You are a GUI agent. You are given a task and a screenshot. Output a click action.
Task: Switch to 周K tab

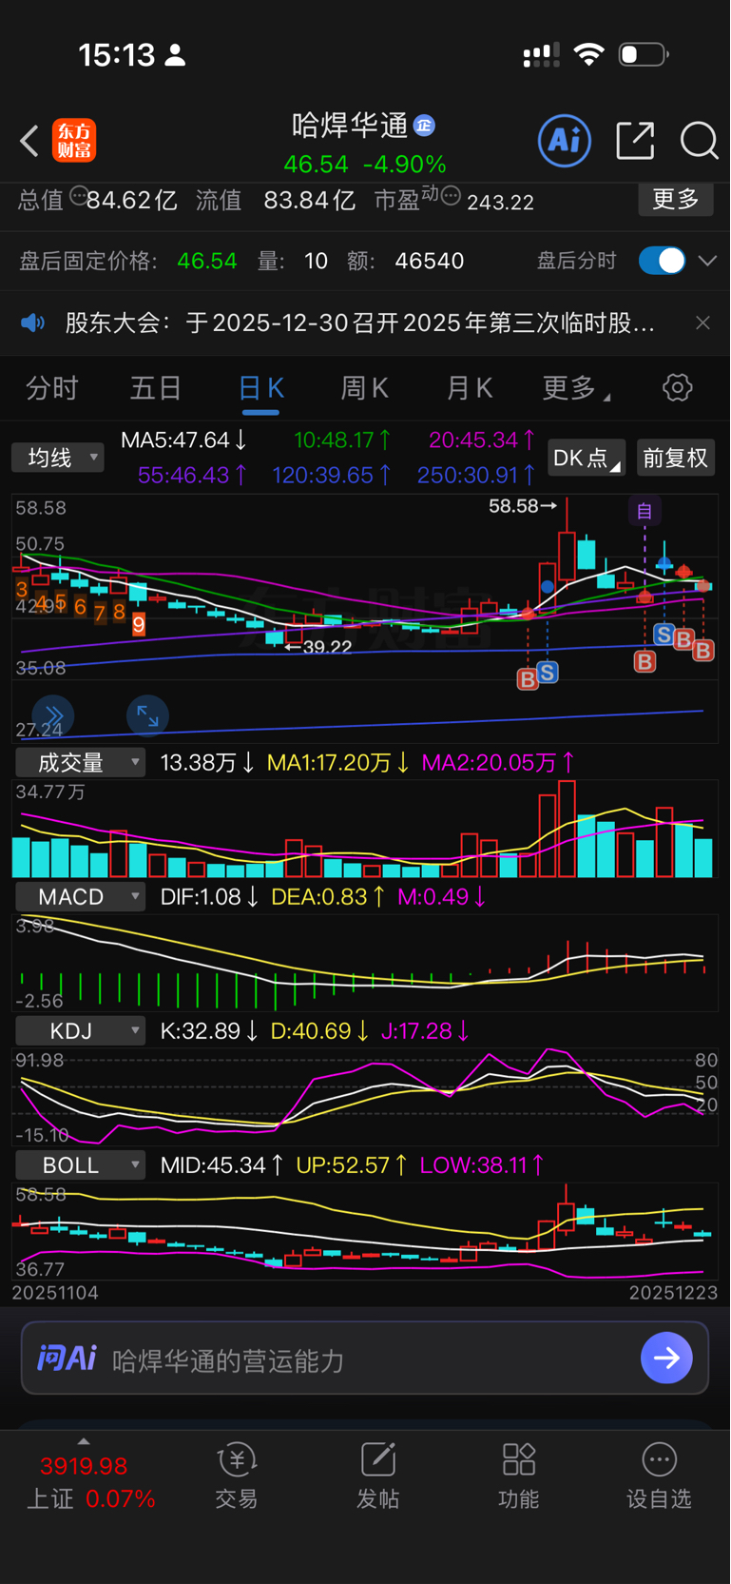364,388
